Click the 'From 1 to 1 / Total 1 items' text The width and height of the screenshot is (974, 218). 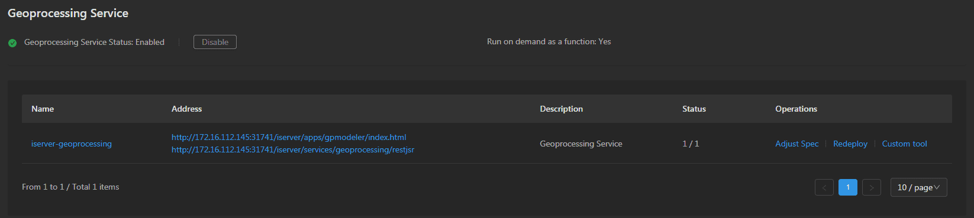70,187
